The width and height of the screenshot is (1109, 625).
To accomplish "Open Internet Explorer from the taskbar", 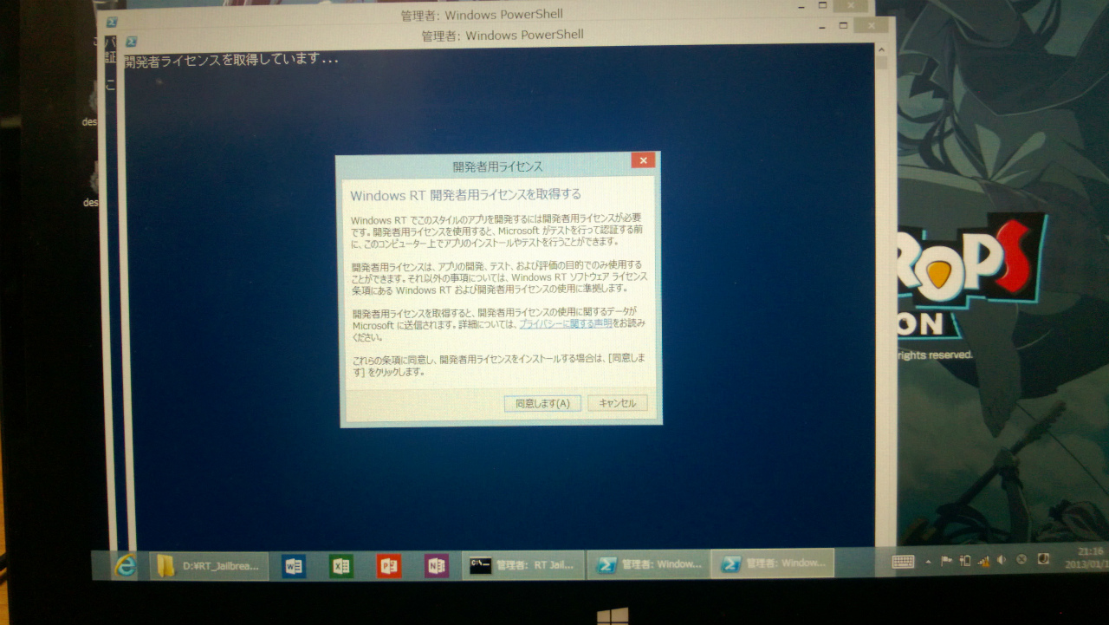I will pyautogui.click(x=126, y=566).
